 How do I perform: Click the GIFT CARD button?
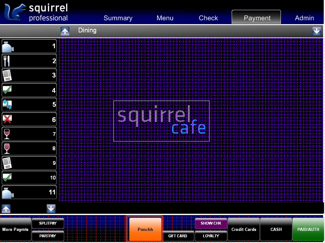click(178, 236)
